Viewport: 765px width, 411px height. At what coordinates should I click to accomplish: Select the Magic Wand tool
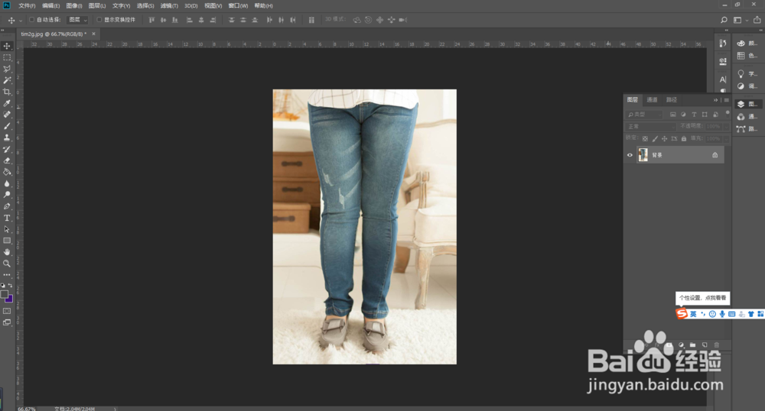(x=7, y=80)
